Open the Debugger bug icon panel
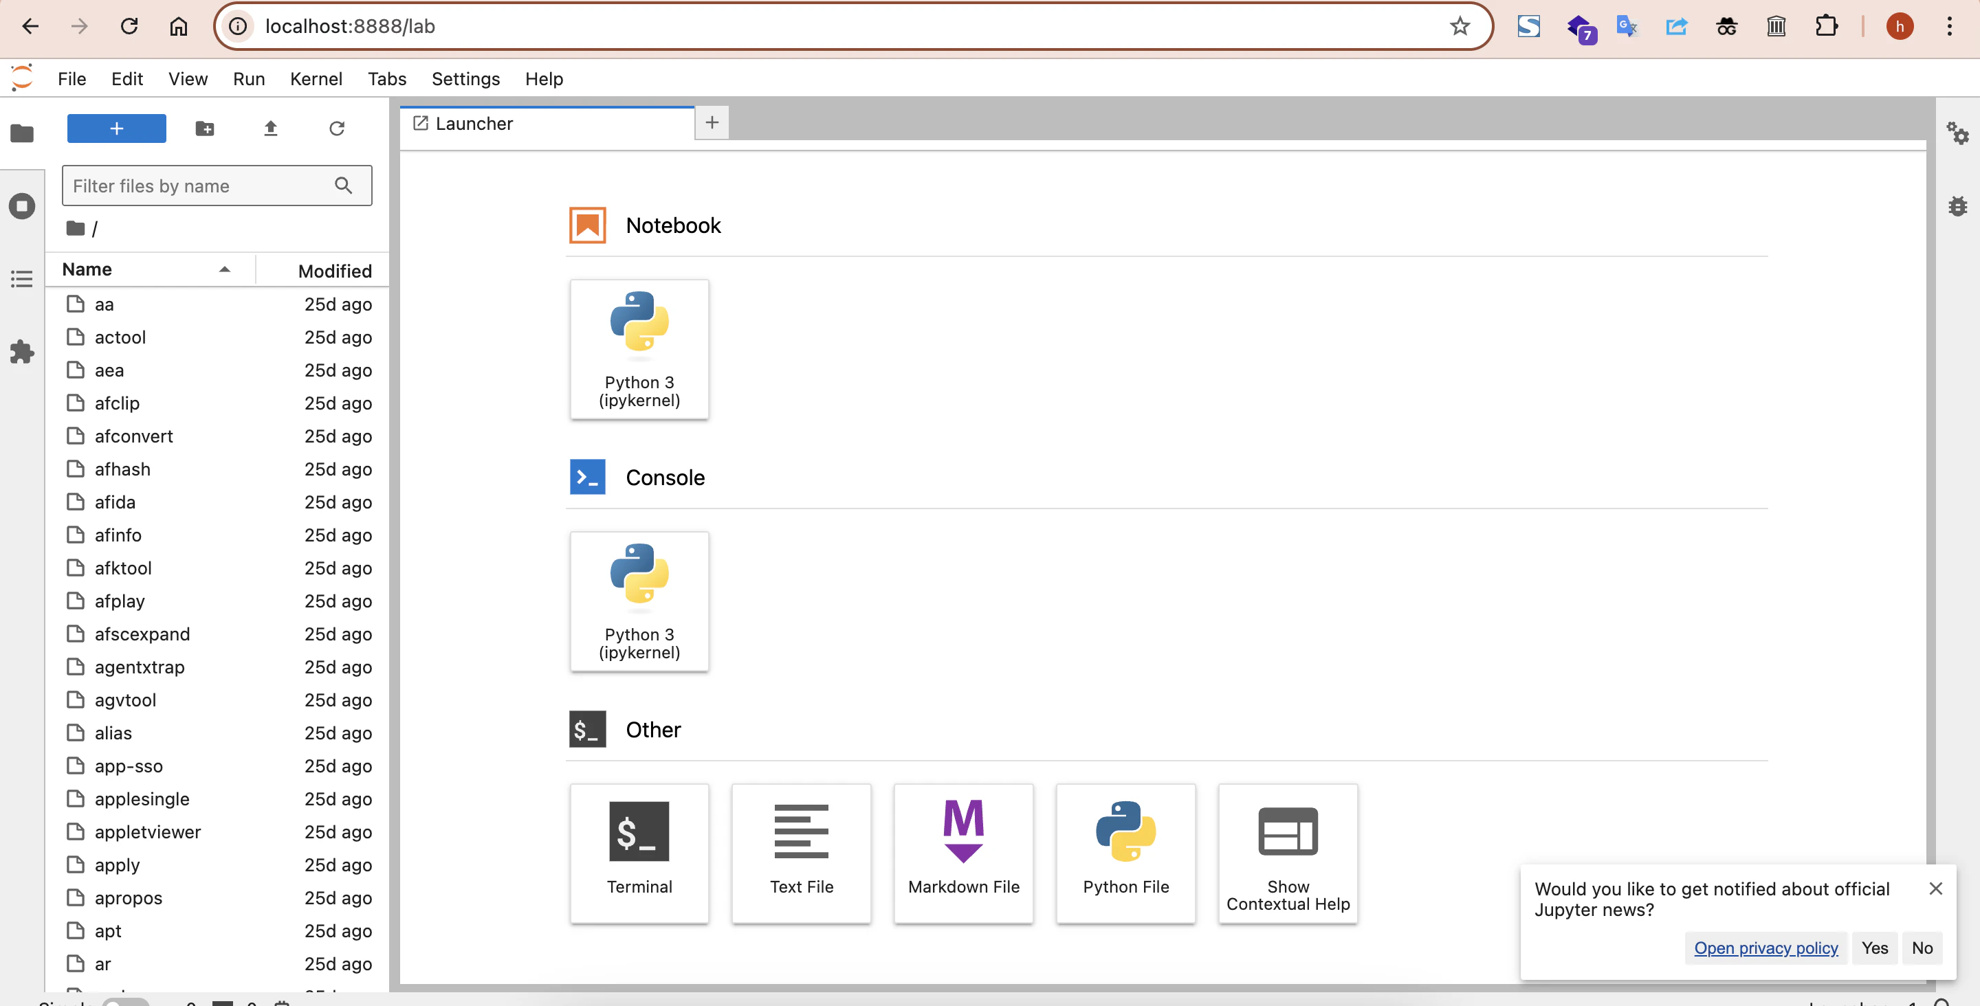This screenshot has width=1980, height=1006. (x=1957, y=205)
